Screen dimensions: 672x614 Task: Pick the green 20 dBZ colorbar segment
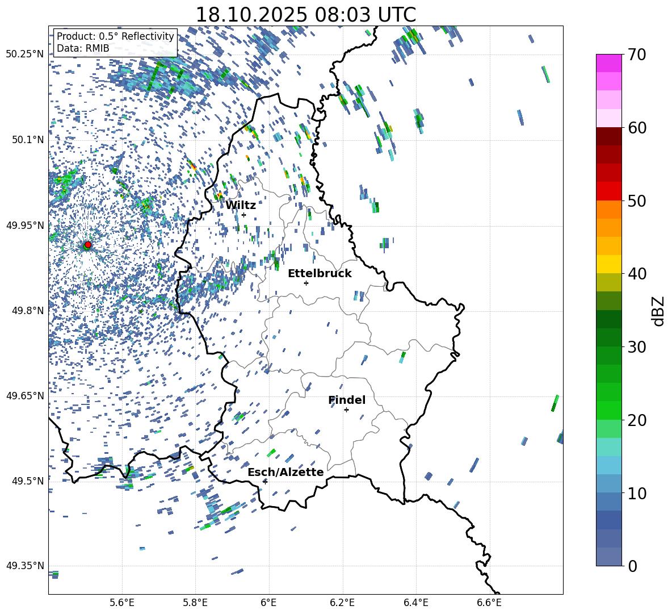[609, 410]
